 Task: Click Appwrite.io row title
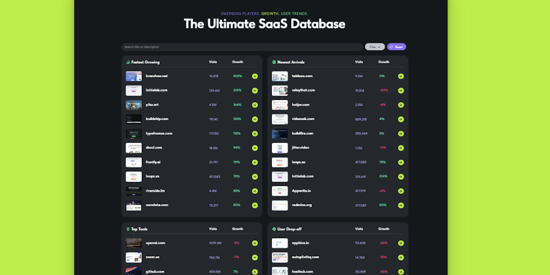[301, 191]
